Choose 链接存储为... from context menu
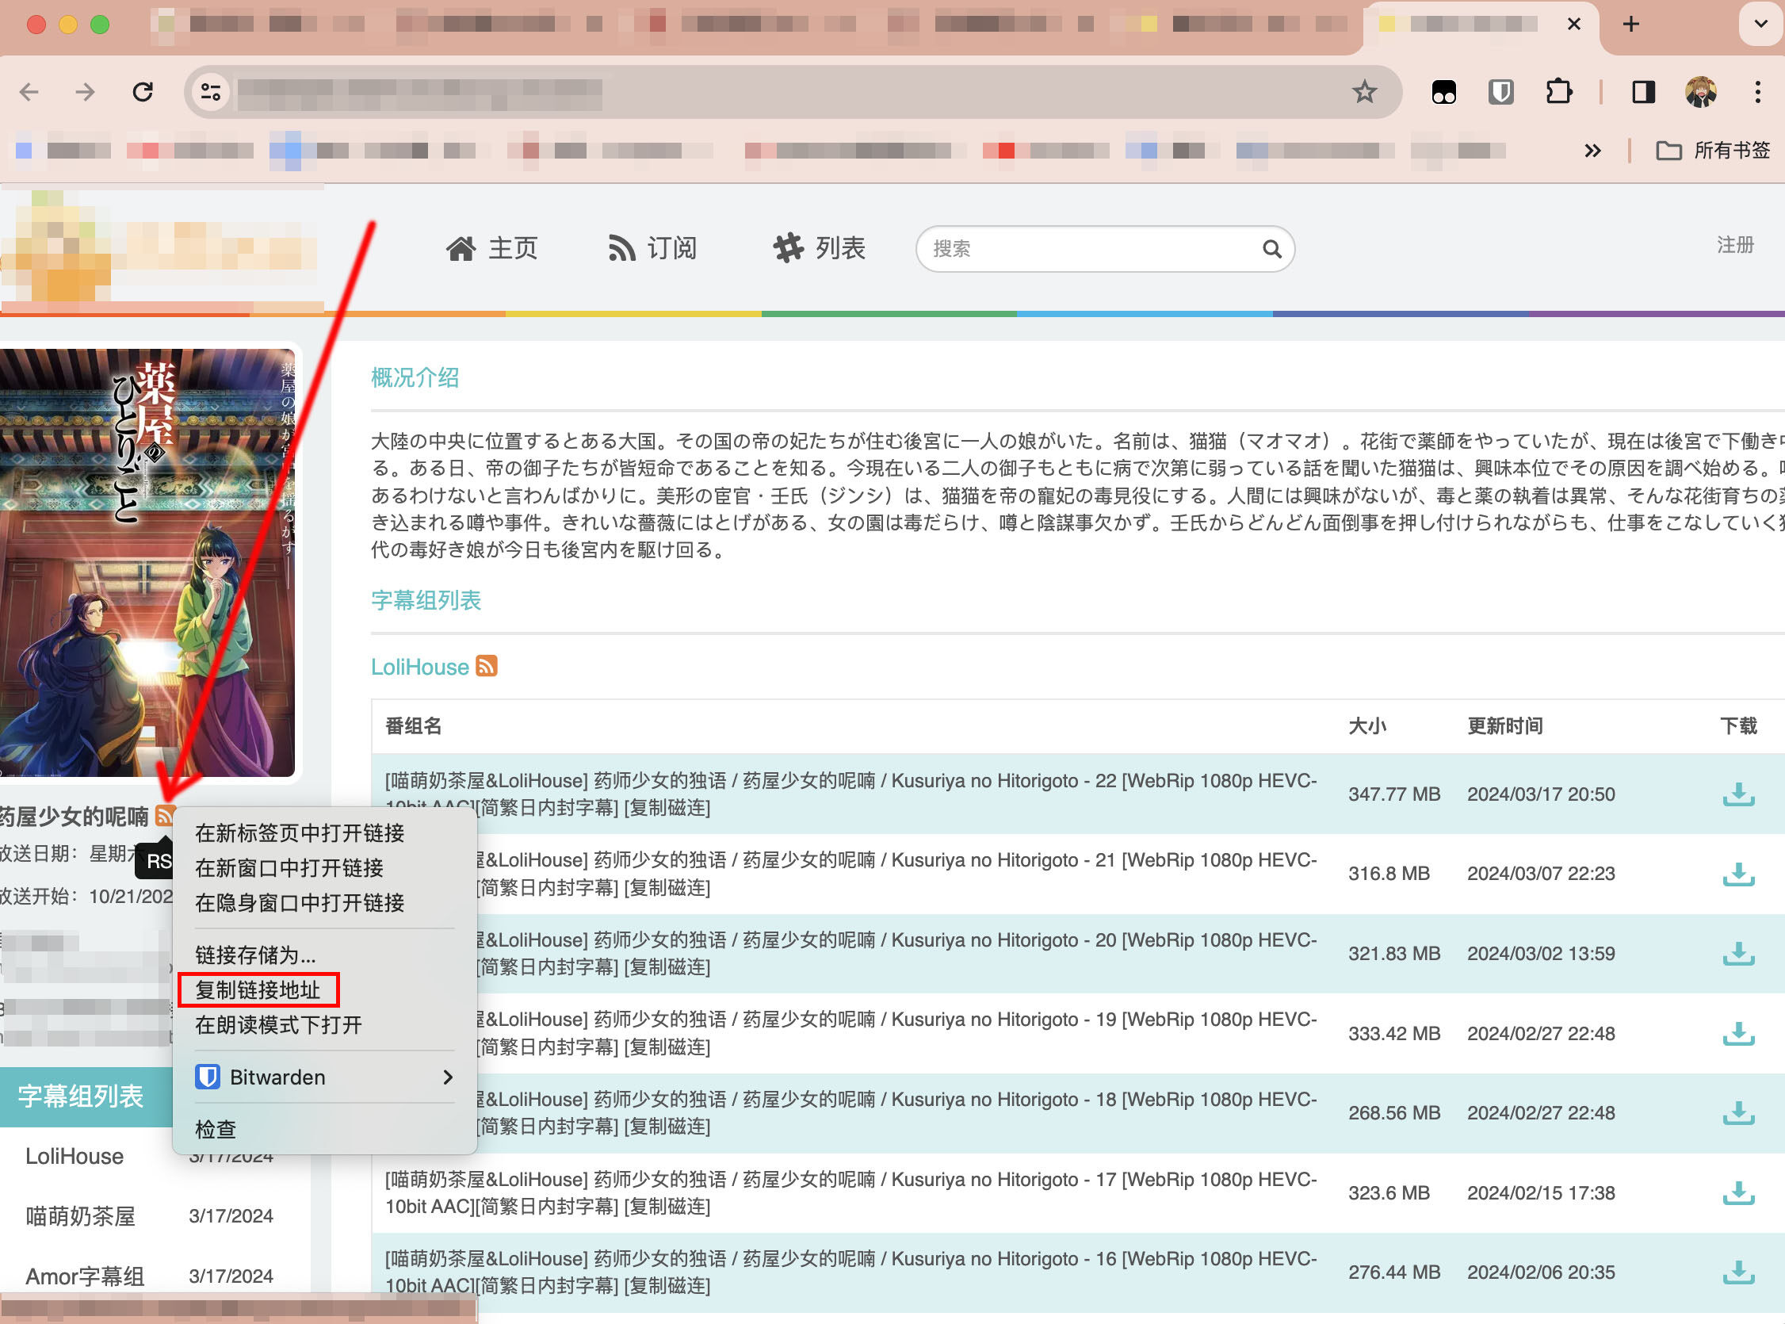Image resolution: width=1785 pixels, height=1324 pixels. click(255, 955)
